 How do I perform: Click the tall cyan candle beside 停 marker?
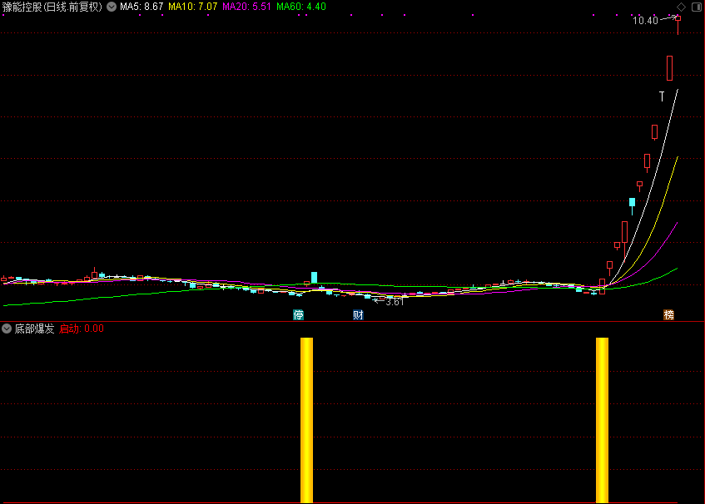pos(315,278)
